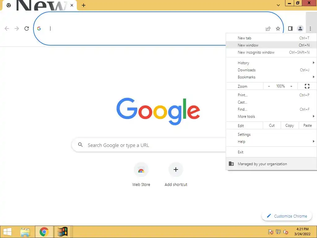This screenshot has height=238, width=317.
Task: Open the Windows-logo app in taskbar
Action: click(x=63, y=232)
